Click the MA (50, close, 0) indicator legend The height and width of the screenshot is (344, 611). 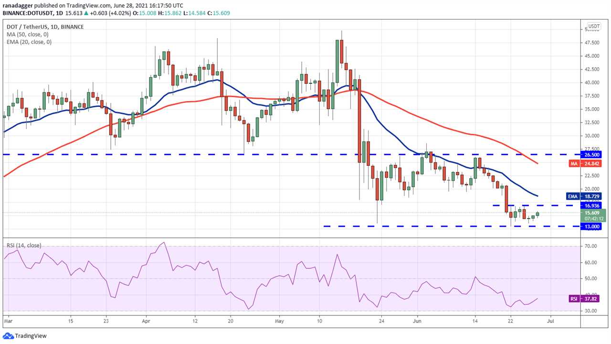(x=29, y=34)
